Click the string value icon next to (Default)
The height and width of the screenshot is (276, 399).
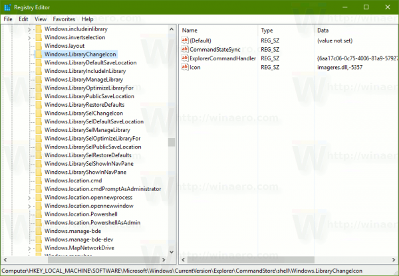tap(185, 40)
